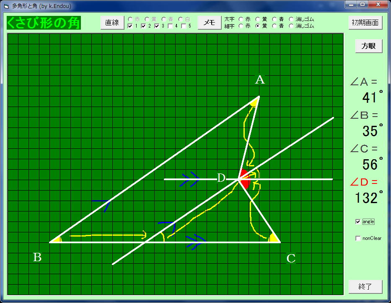Enable line checkbox 5
The width and height of the screenshot is (391, 303).
coord(184,26)
